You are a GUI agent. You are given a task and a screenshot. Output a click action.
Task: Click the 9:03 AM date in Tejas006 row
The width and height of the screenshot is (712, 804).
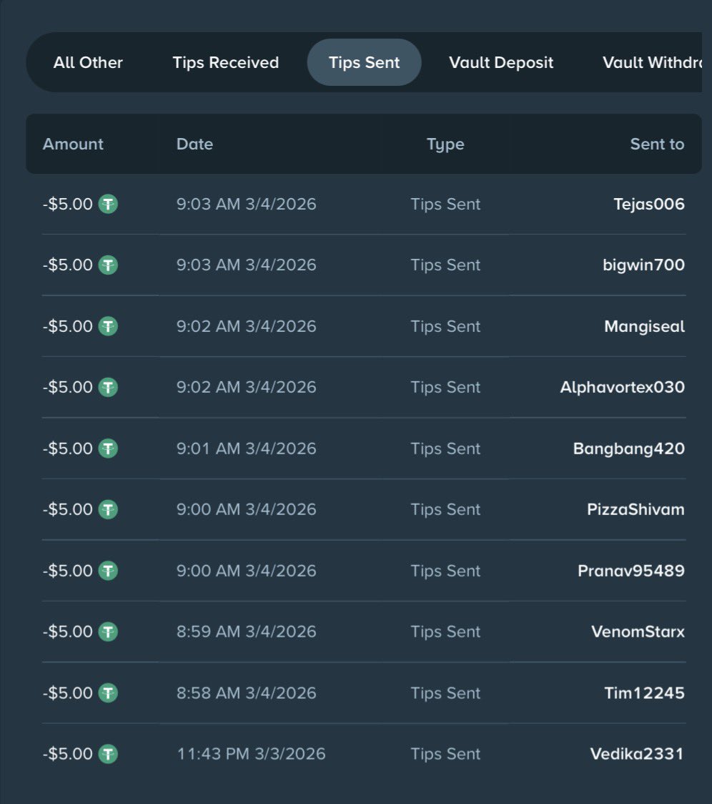coord(246,204)
